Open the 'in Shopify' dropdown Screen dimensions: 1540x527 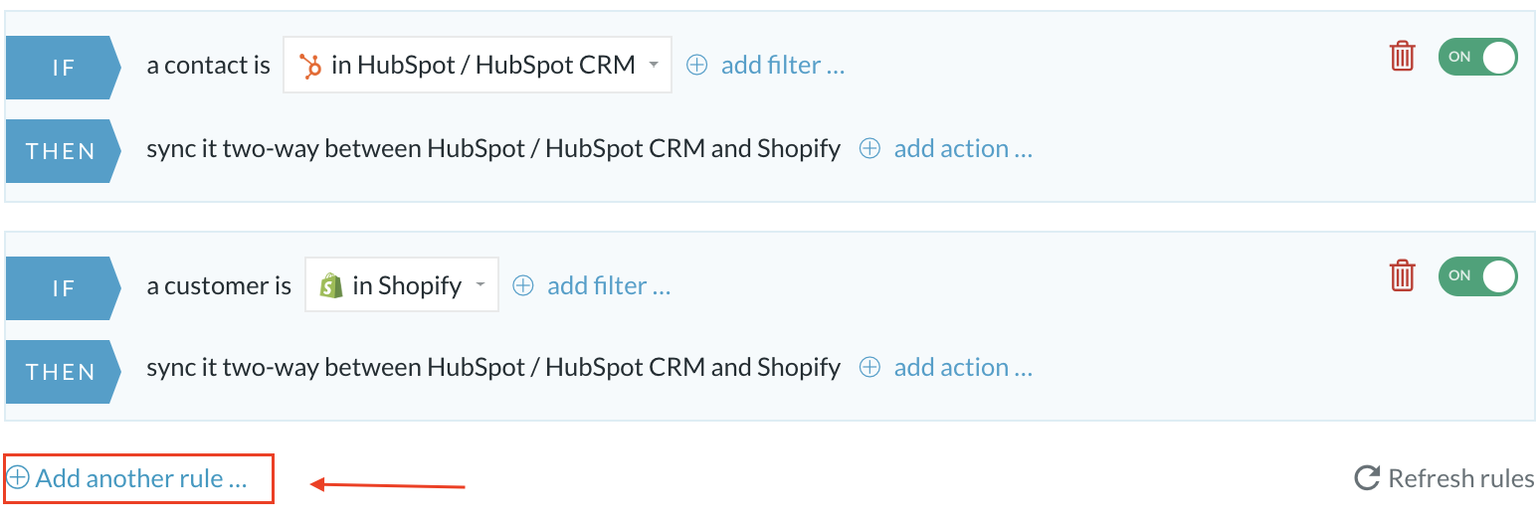tap(402, 285)
